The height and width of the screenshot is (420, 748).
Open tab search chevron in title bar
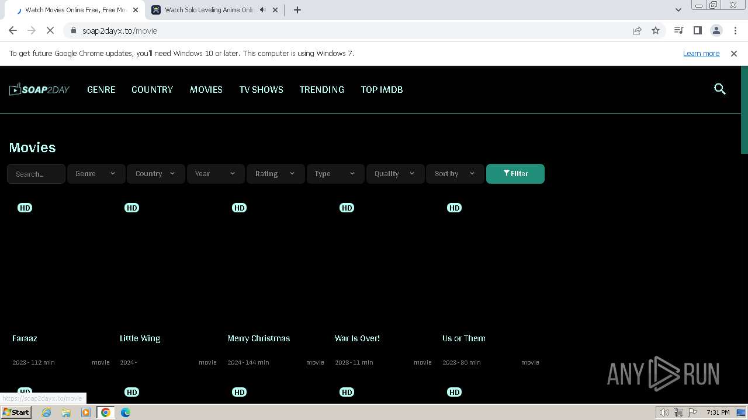pos(678,10)
